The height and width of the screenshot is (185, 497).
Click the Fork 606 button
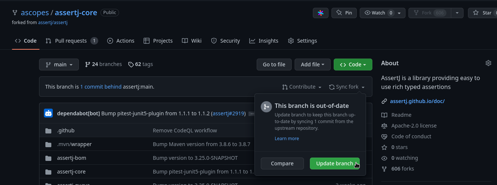point(430,13)
